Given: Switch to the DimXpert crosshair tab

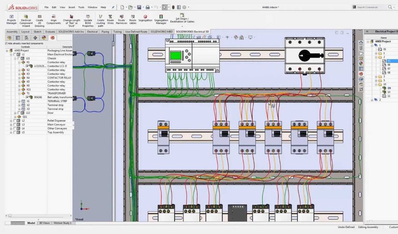Looking at the screenshot, I should click(x=35, y=38).
